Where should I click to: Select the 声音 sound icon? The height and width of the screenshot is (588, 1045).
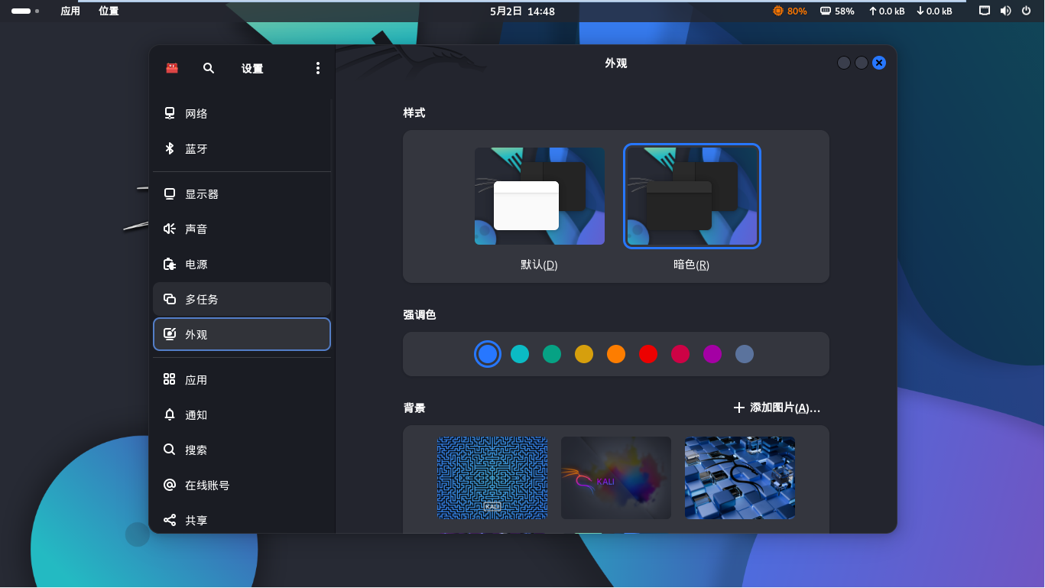170,229
